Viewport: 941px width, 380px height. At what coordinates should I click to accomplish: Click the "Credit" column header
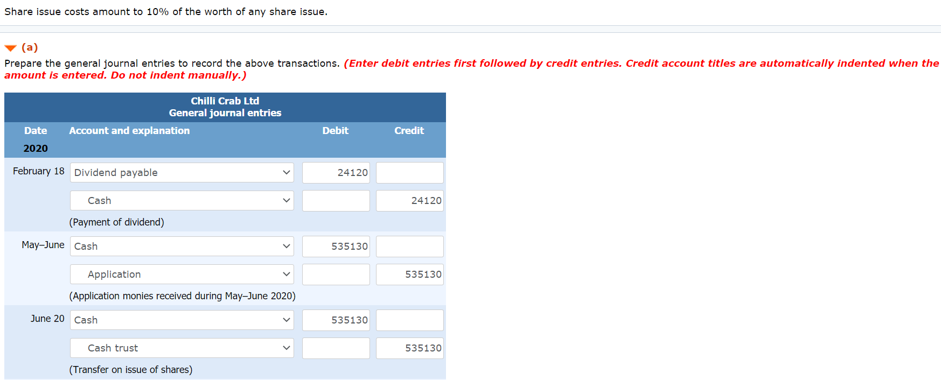click(409, 130)
